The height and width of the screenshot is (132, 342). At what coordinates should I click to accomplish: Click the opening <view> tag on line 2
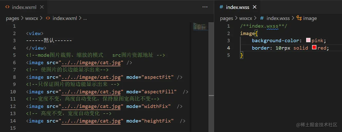tap(35, 33)
